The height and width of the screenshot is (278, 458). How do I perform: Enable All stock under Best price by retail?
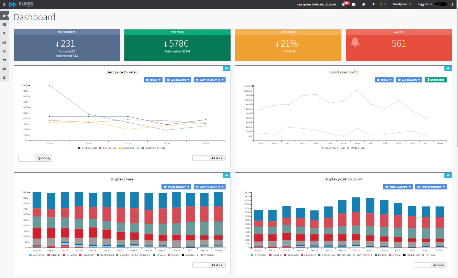[209, 158]
